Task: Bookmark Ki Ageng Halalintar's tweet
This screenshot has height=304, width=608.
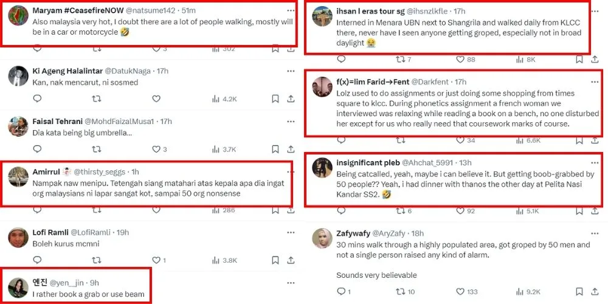Action: (275, 98)
